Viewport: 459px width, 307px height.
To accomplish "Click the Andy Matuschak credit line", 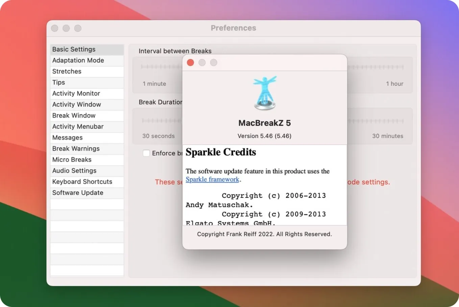I will [x=219, y=205].
